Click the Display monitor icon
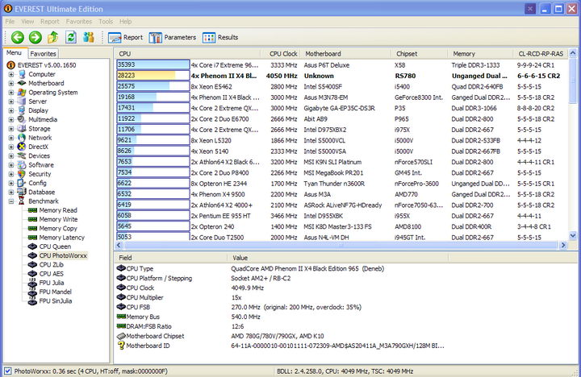 22,110
